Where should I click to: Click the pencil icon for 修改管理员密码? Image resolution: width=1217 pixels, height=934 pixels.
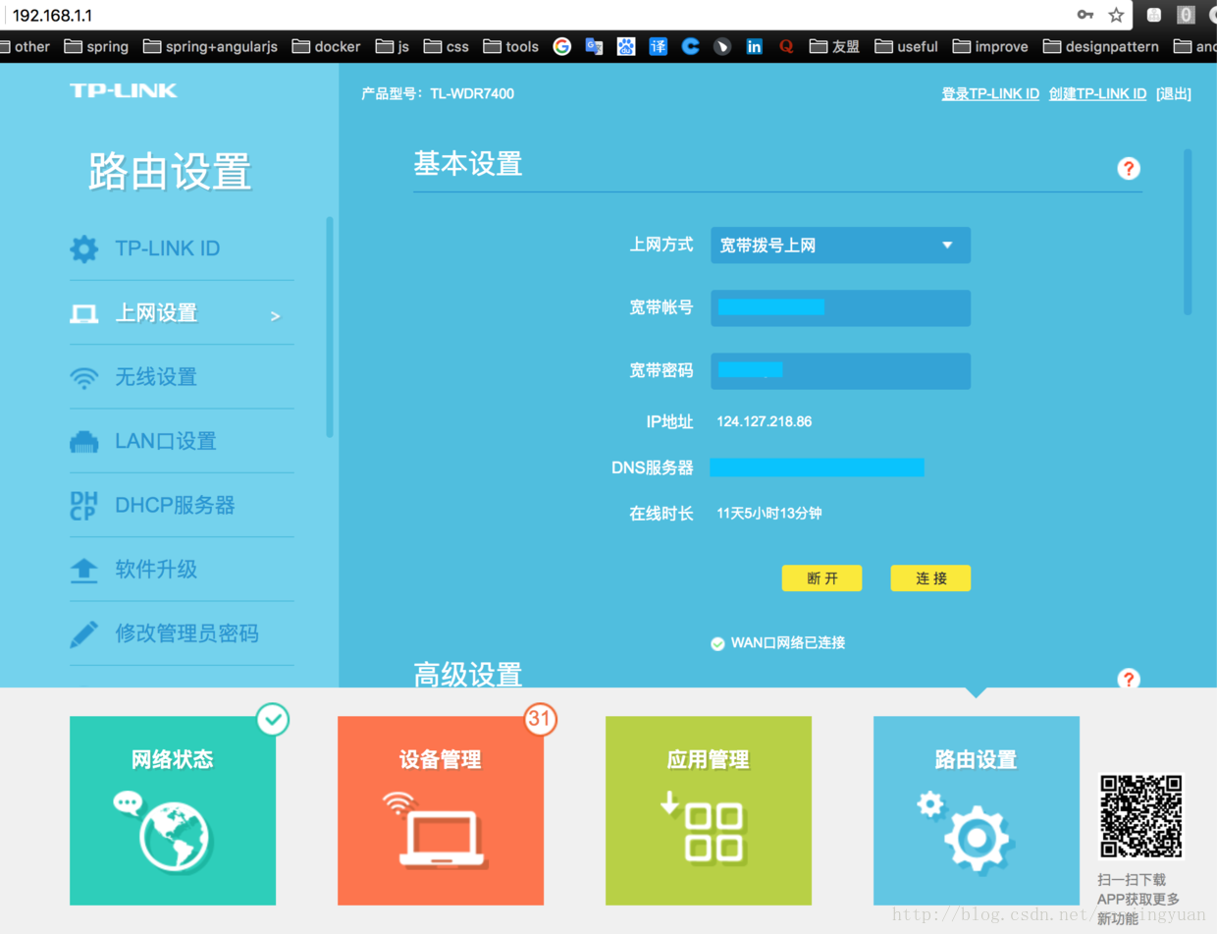click(x=83, y=633)
